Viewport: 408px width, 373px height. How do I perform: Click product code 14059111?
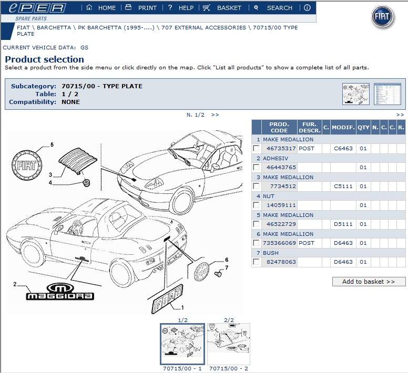(x=281, y=205)
